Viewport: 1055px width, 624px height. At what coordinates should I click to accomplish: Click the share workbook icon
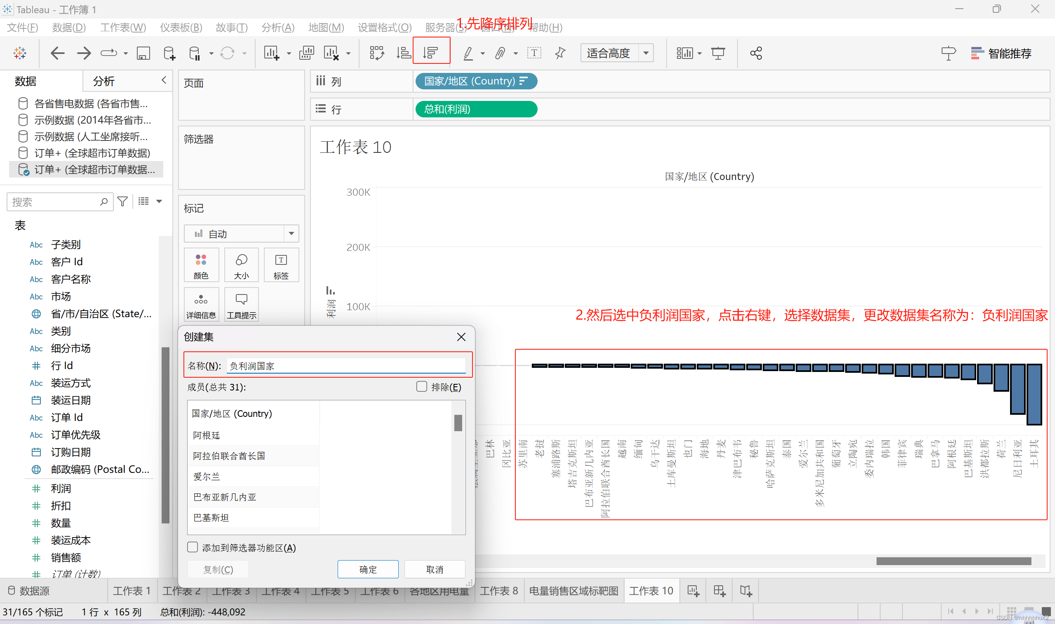[x=756, y=53]
